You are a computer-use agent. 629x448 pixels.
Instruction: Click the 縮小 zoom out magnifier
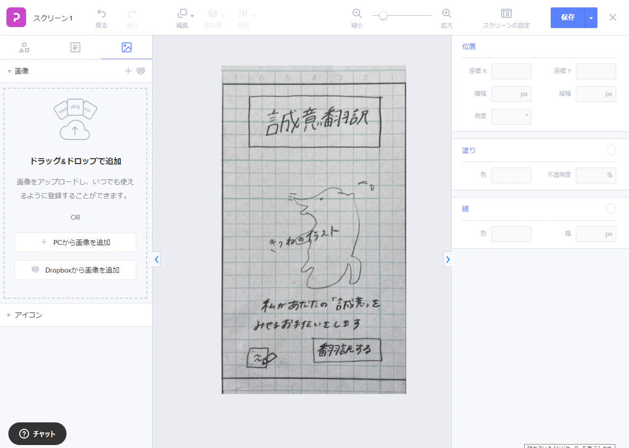click(x=357, y=13)
